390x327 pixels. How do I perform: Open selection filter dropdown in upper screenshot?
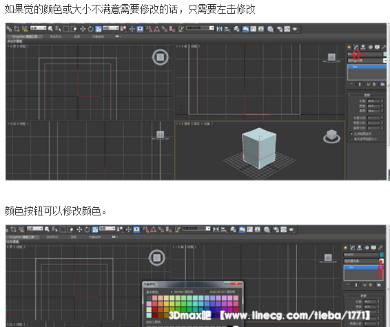pos(38,28)
